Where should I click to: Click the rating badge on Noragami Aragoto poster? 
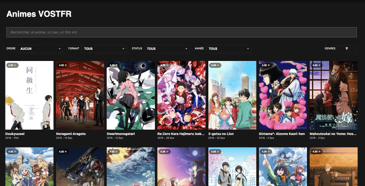[x=63, y=65]
